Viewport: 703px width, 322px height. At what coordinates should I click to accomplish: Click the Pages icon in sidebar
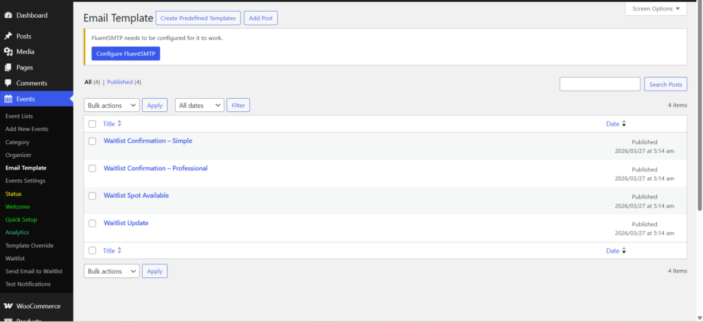click(8, 67)
